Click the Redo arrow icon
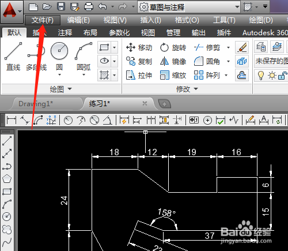 (123, 7)
